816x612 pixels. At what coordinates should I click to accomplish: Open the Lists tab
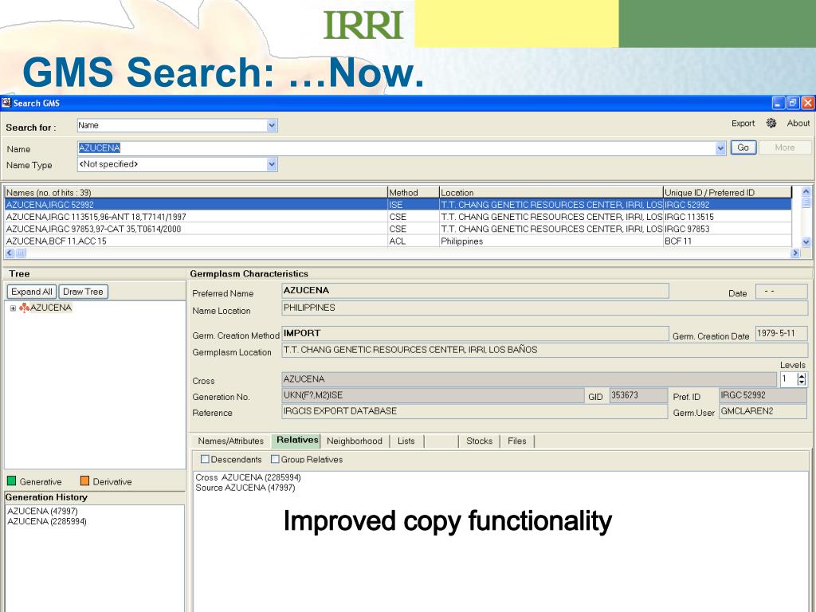coord(406,441)
